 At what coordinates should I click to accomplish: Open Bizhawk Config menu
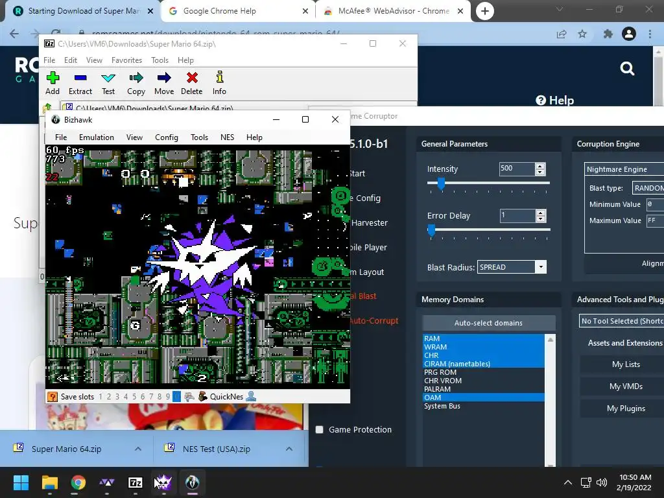[x=167, y=137]
